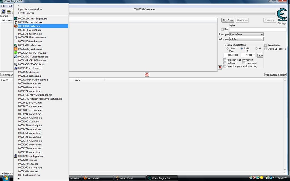Click the red shield tray icon
The image size is (290, 181).
pyautogui.click(x=254, y=178)
